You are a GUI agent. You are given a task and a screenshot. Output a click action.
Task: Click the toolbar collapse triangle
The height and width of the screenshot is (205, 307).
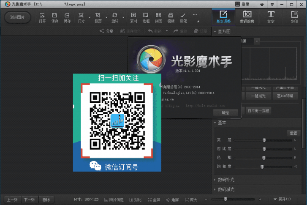[198, 21]
